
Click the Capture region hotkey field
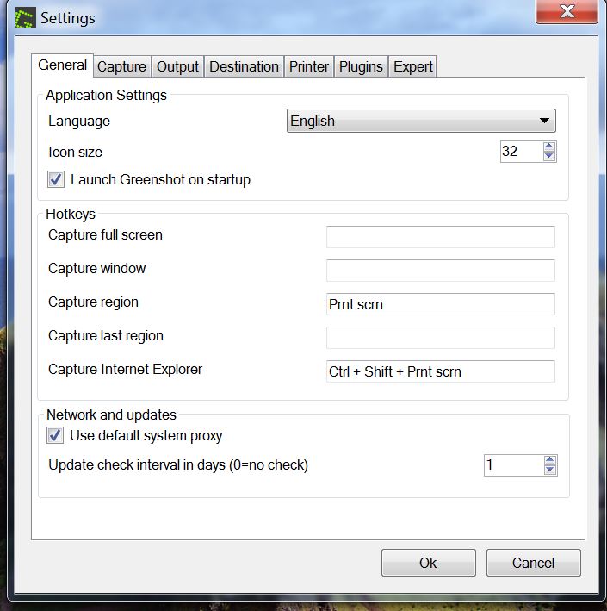440,304
